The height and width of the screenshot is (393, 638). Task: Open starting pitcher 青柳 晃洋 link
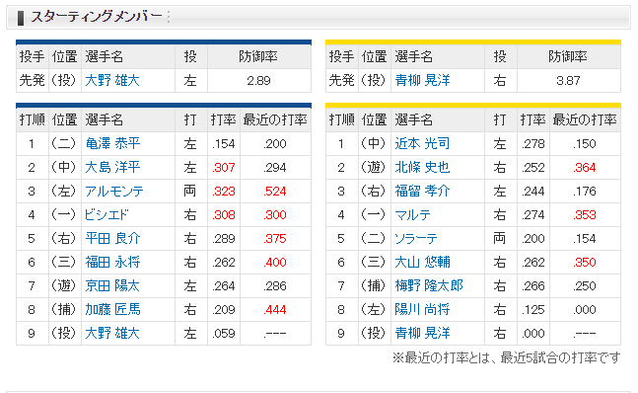(422, 80)
